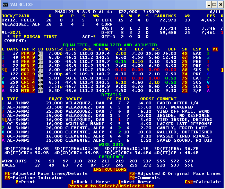Click track MED in the 72 days row
This screenshot has height=189, width=225.
coord(25,66)
